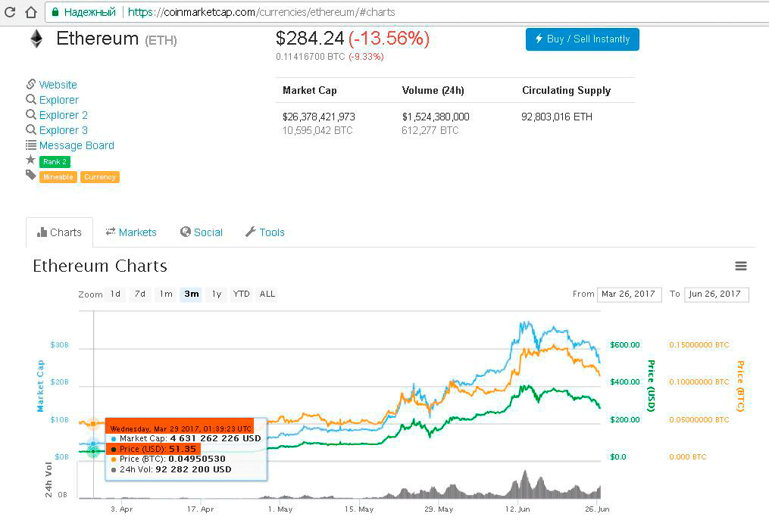Set chart zoom to 7d

pos(140,294)
